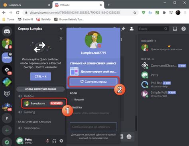Open user settings gear icon
The width and height of the screenshot is (189, 146).
(61, 141)
